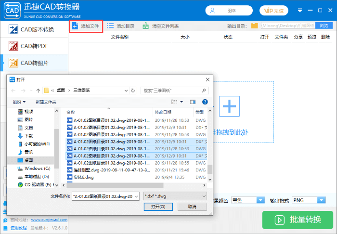Click the 连排别墅.dwg file's CAD icon
Viewport: 337px width, 234px height.
69,170
